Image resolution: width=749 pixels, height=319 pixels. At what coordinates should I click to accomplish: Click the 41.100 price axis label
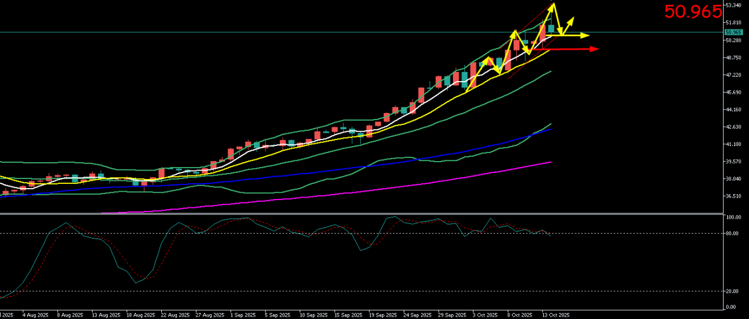(735, 144)
